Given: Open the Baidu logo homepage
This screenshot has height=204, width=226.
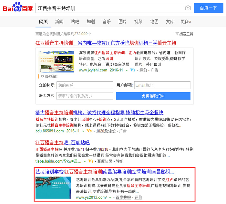Looking at the screenshot, I should (x=17, y=7).
